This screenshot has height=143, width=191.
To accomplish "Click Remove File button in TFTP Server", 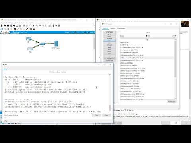I will 172,102.
